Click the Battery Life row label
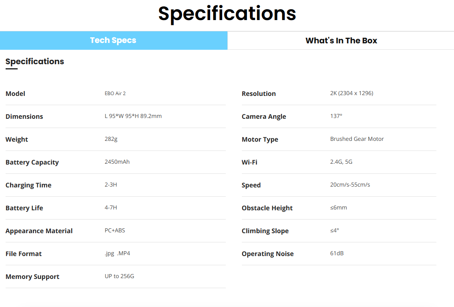 click(x=24, y=208)
